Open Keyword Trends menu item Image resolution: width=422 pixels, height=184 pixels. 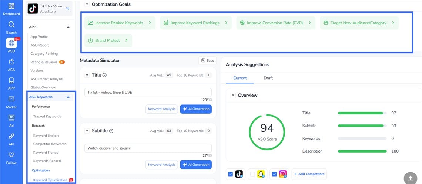click(x=46, y=153)
